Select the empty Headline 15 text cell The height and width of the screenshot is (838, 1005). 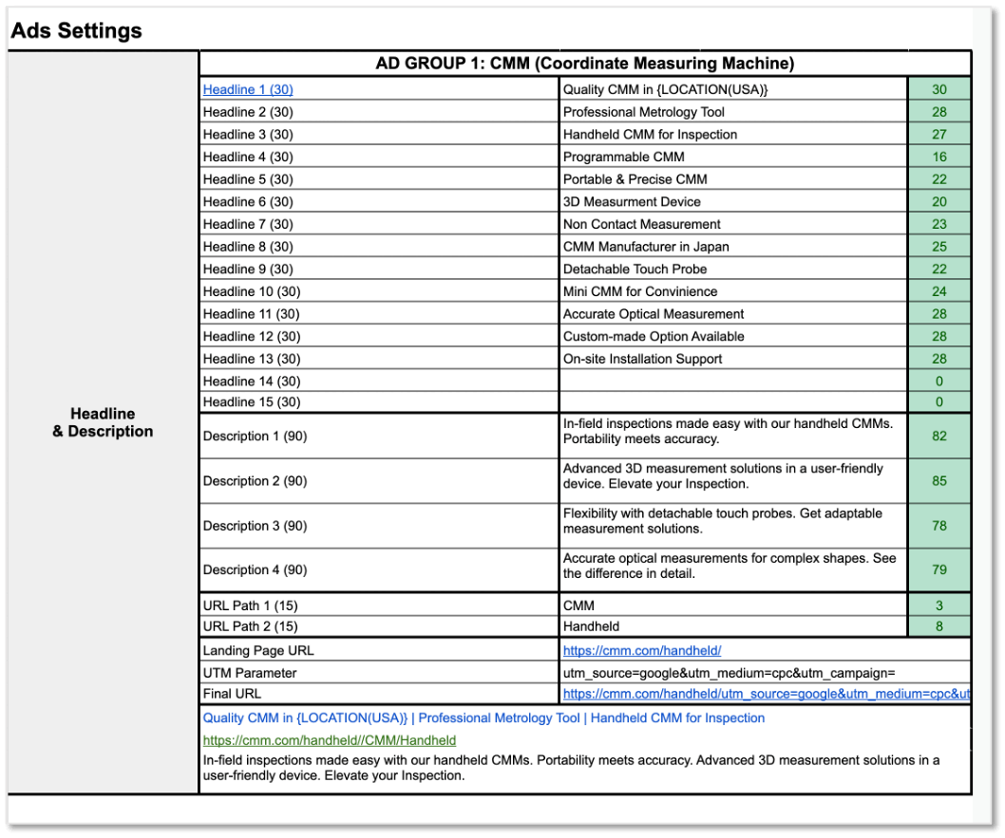732,401
